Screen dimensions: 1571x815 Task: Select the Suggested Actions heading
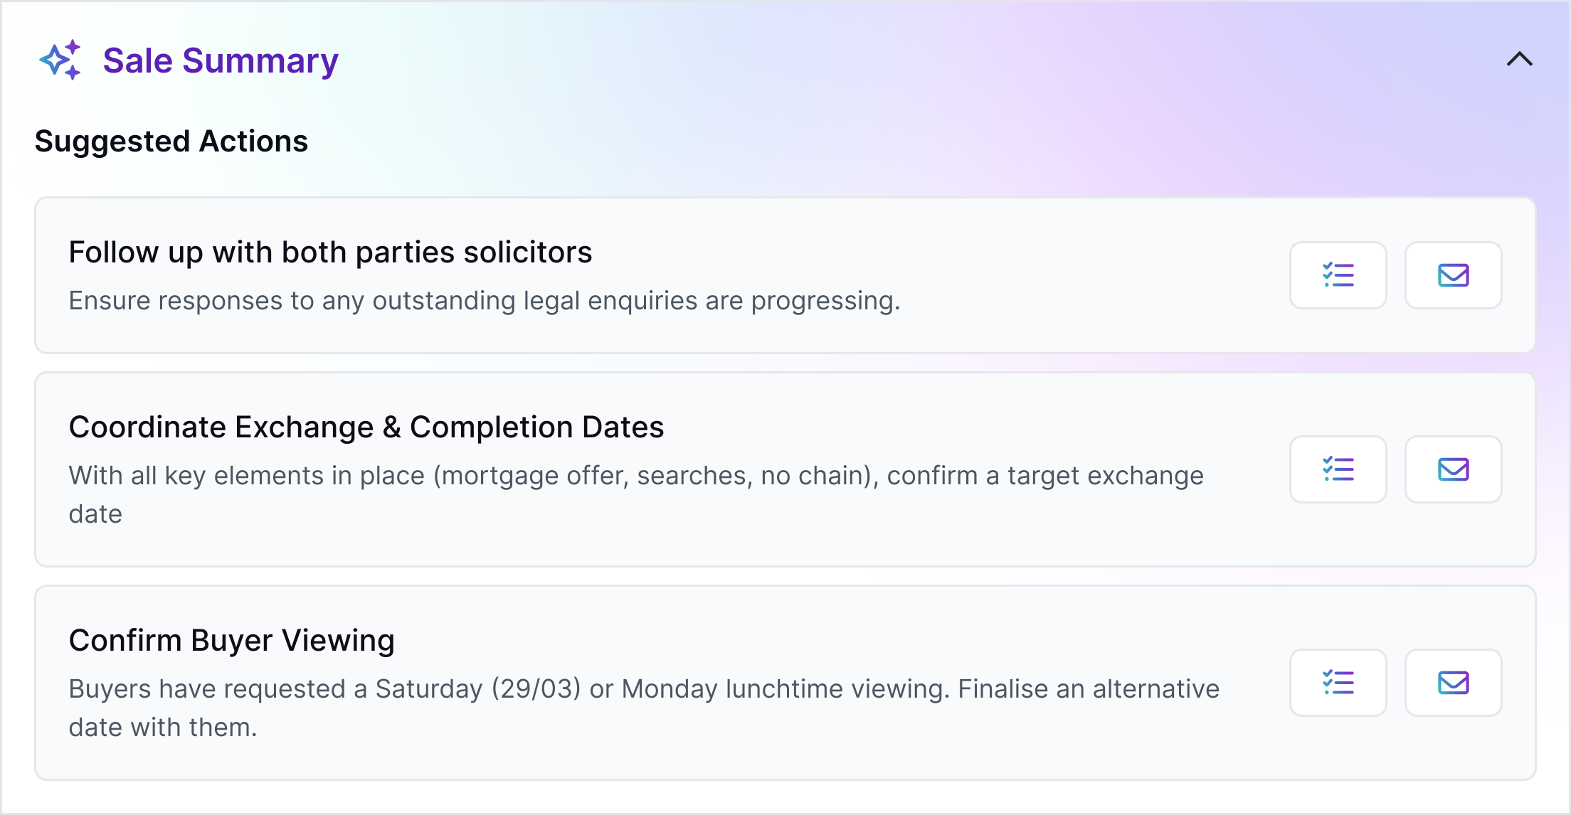[x=171, y=141]
